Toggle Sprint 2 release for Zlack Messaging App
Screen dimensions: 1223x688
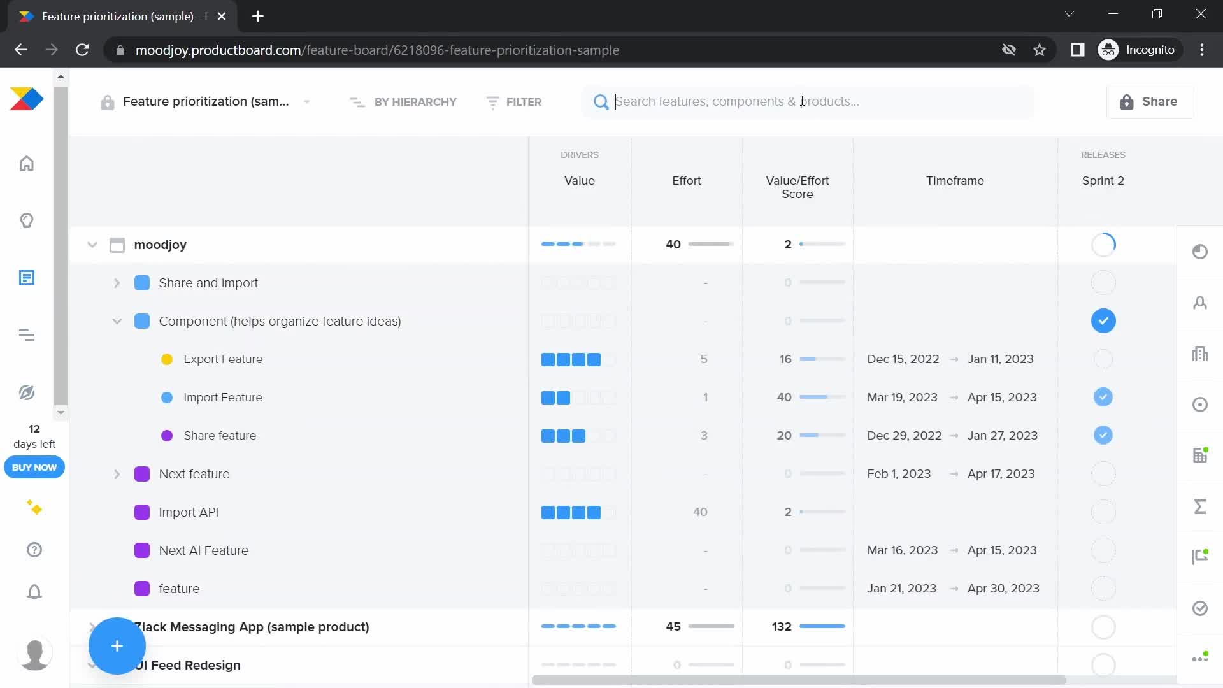click(x=1103, y=627)
